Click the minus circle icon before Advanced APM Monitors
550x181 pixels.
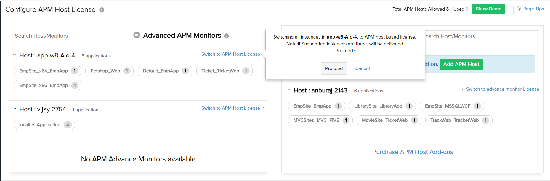(137, 35)
